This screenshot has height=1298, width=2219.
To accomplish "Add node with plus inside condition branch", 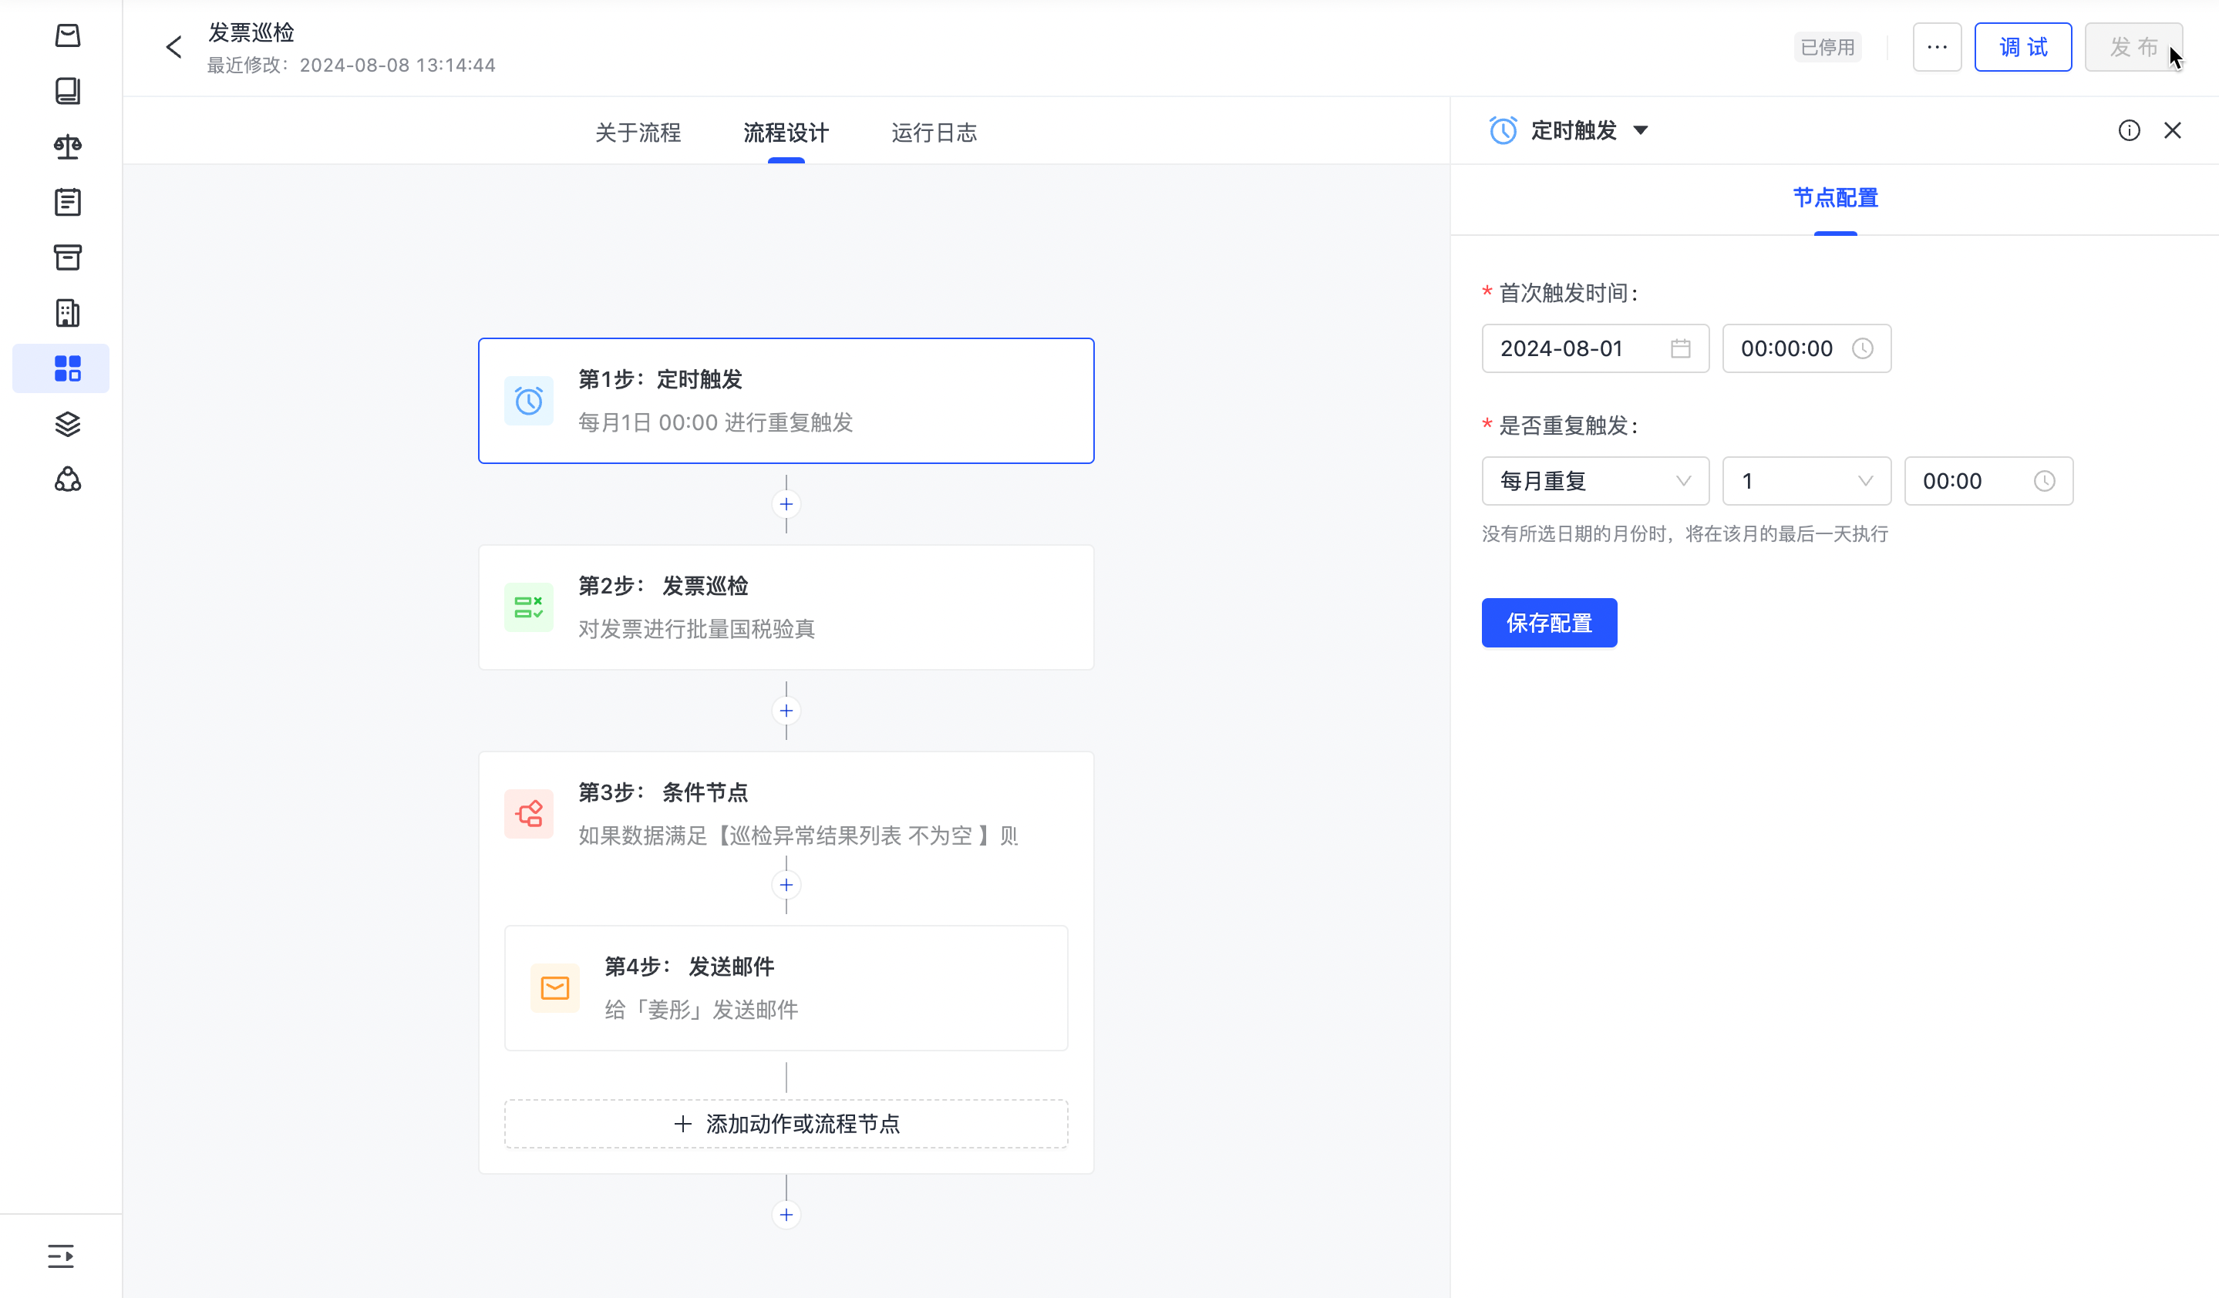I will pos(786,886).
